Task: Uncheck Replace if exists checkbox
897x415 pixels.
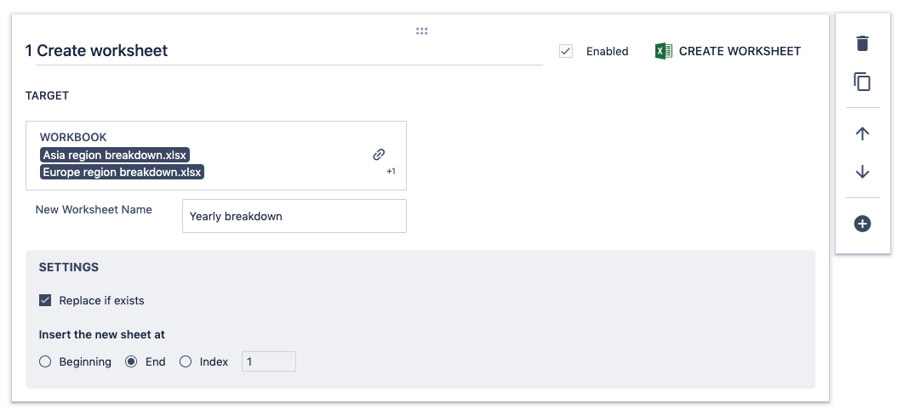Action: click(46, 300)
